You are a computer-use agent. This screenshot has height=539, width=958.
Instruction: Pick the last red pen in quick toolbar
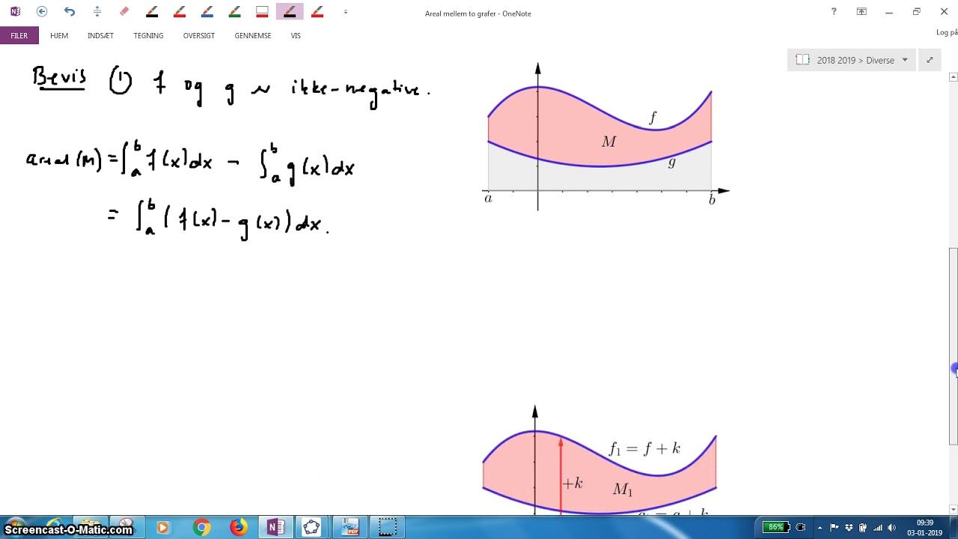tap(317, 12)
